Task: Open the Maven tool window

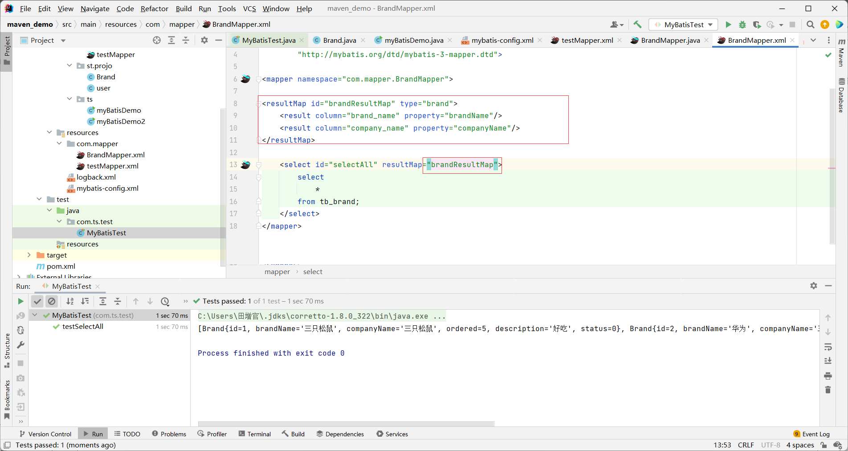Action: click(x=841, y=52)
